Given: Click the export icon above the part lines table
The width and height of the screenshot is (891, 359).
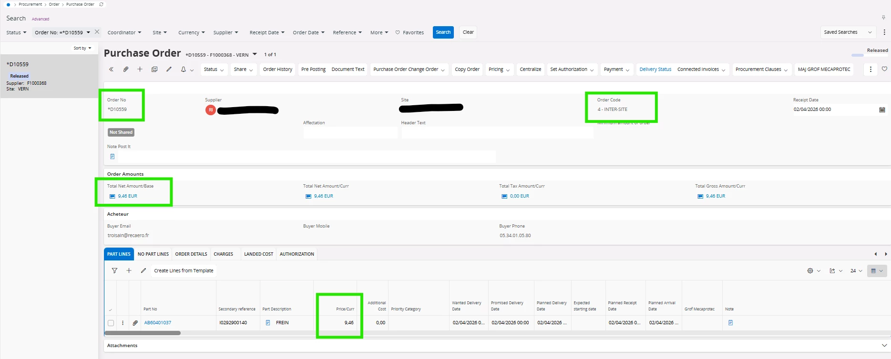Looking at the screenshot, I should coord(832,271).
